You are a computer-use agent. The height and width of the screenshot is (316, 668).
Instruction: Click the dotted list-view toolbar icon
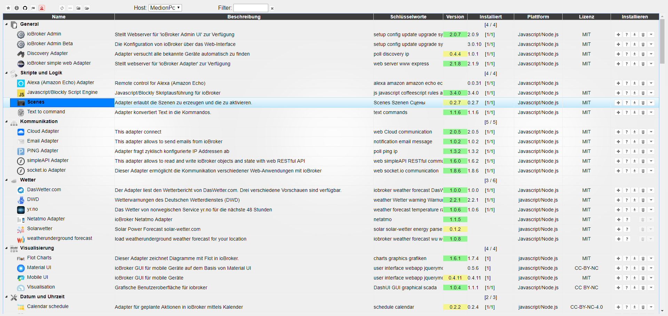[70, 8]
